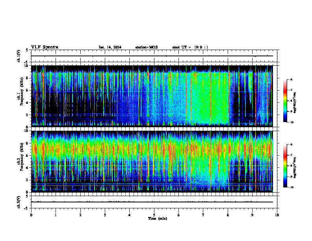Click the ch.2 color bar 'log(PSD)' label
312x241 pixels.
(295, 167)
